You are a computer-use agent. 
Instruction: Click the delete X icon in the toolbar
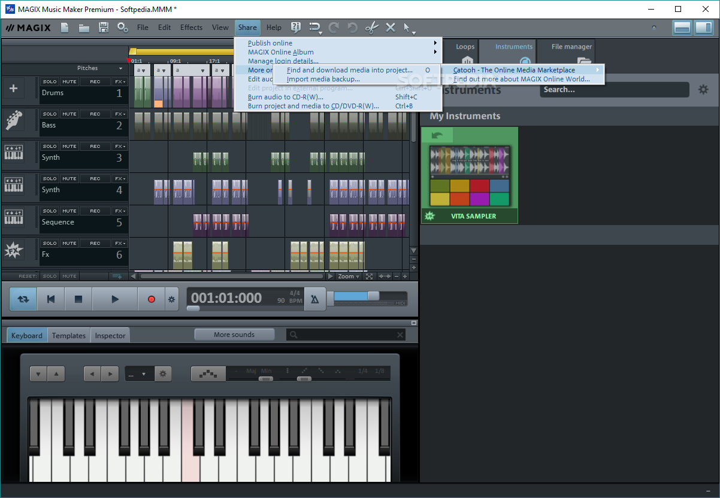(x=391, y=28)
